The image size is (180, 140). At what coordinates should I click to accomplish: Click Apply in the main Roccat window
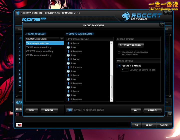tap(149, 125)
